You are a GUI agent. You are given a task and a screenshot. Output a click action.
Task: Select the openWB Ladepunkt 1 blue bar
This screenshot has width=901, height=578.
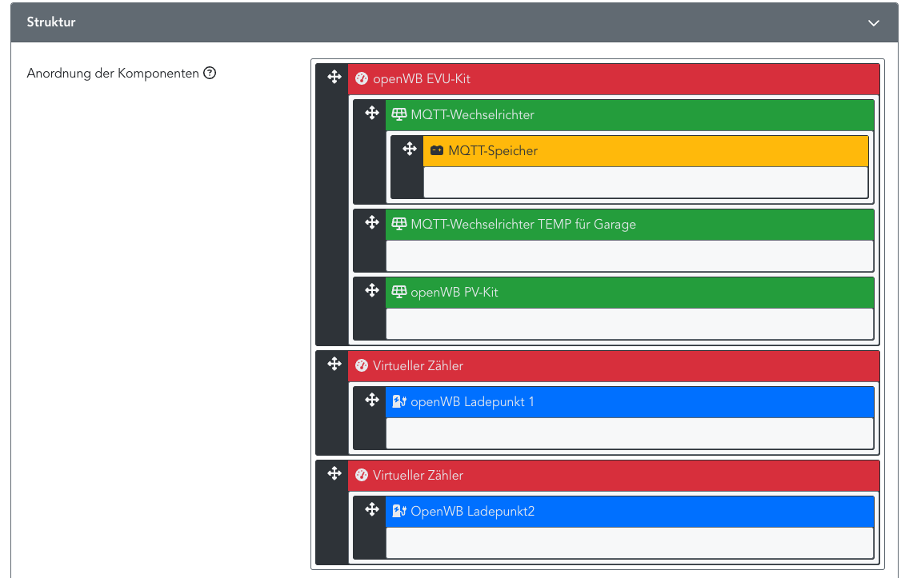click(630, 402)
